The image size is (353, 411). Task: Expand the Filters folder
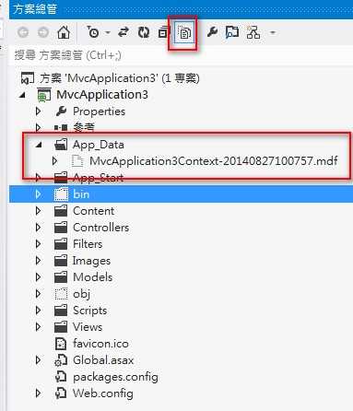[38, 244]
